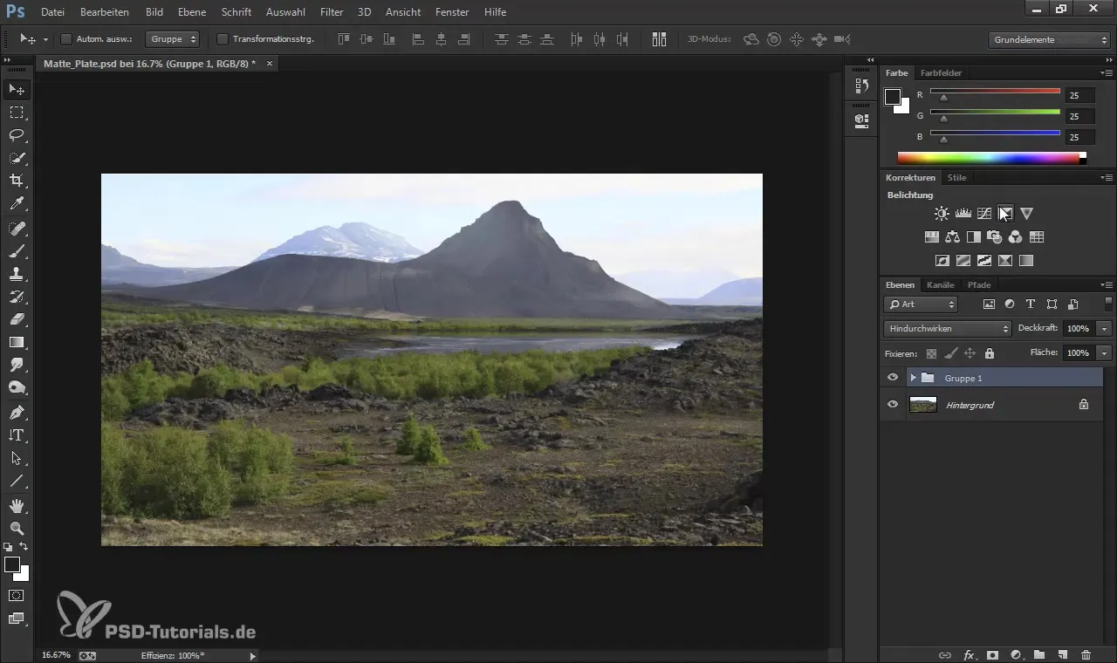
Task: Toggle lock all padlock
Action: coord(989,353)
